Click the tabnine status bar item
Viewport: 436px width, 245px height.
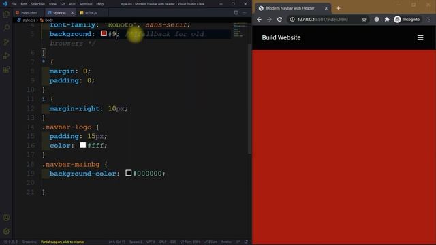[29, 242]
